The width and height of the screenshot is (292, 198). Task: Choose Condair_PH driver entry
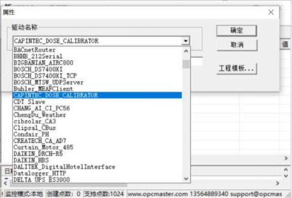pyautogui.click(x=97, y=134)
